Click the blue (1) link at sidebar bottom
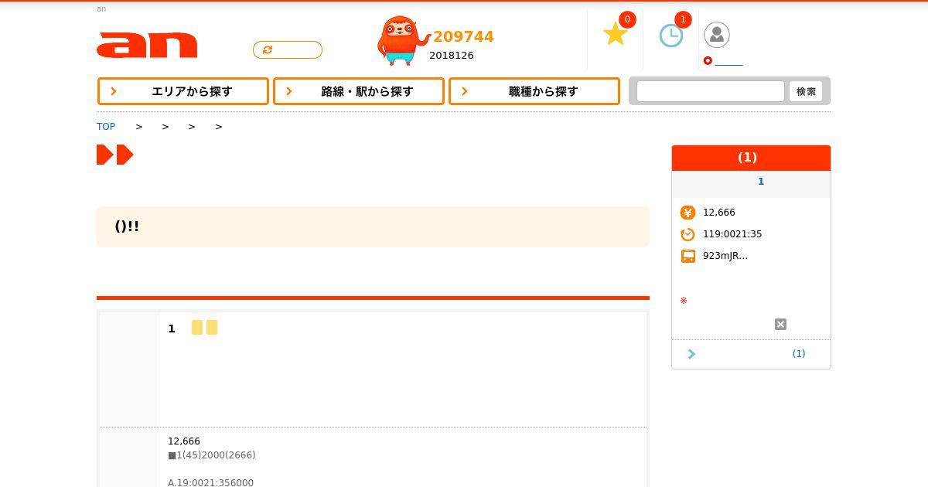Image resolution: width=928 pixels, height=487 pixels. pyautogui.click(x=799, y=354)
